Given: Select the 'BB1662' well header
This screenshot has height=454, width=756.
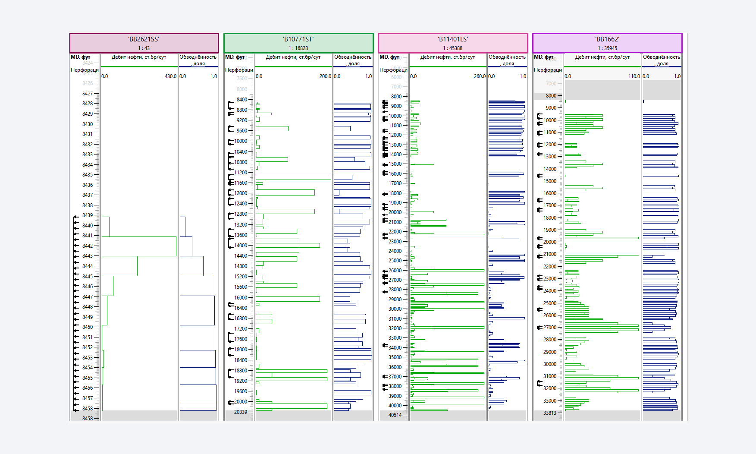Looking at the screenshot, I should tap(607, 43).
